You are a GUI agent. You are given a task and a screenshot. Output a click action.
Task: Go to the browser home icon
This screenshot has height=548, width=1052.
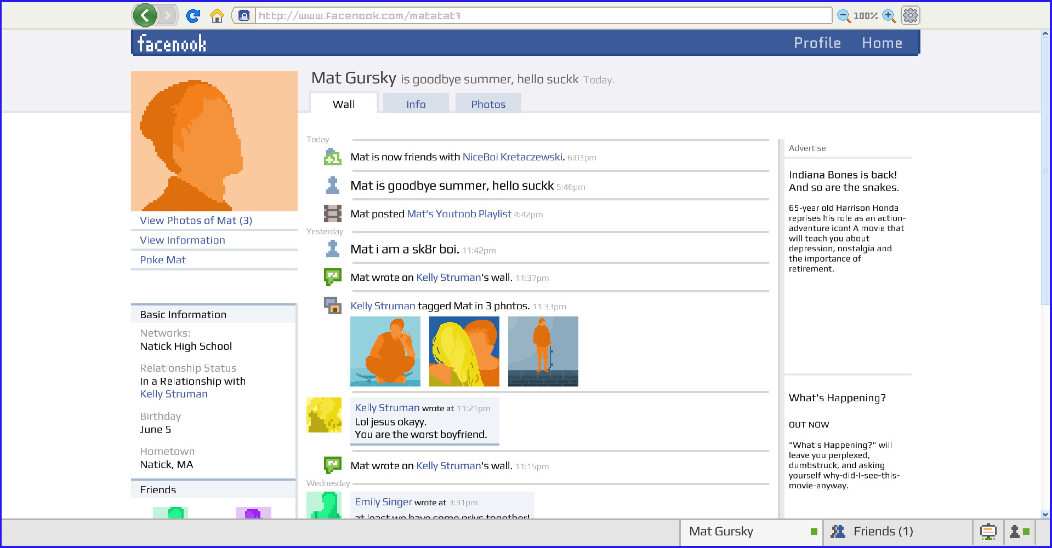[x=217, y=16]
